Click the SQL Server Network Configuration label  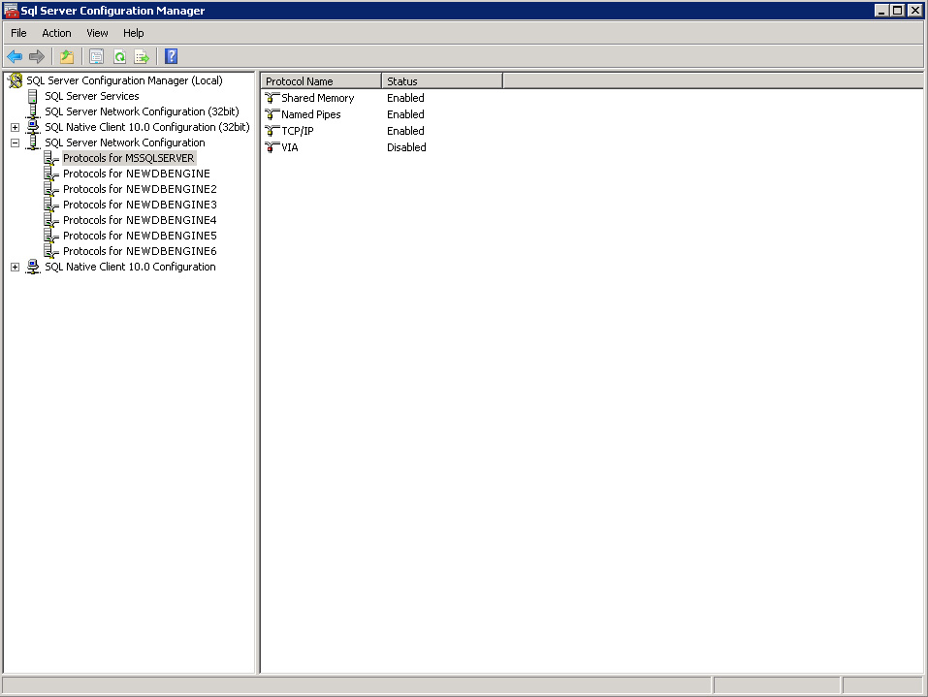[125, 143]
